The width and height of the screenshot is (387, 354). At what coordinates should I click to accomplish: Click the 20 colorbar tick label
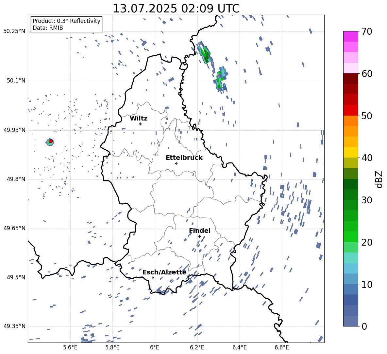click(367, 242)
